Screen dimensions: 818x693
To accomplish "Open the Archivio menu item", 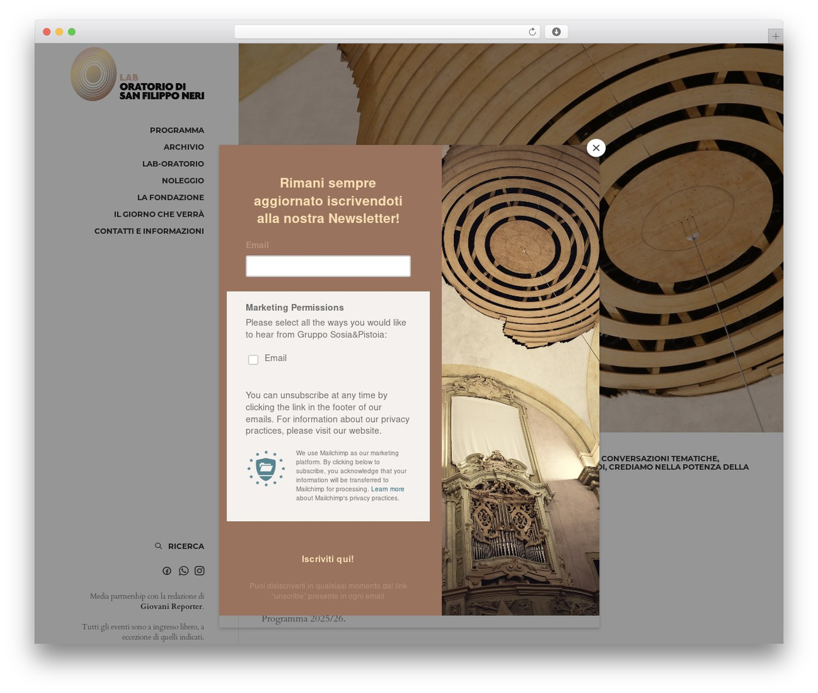I will [x=183, y=147].
